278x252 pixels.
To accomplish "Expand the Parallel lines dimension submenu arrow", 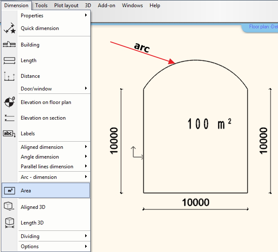I will [x=86, y=166].
